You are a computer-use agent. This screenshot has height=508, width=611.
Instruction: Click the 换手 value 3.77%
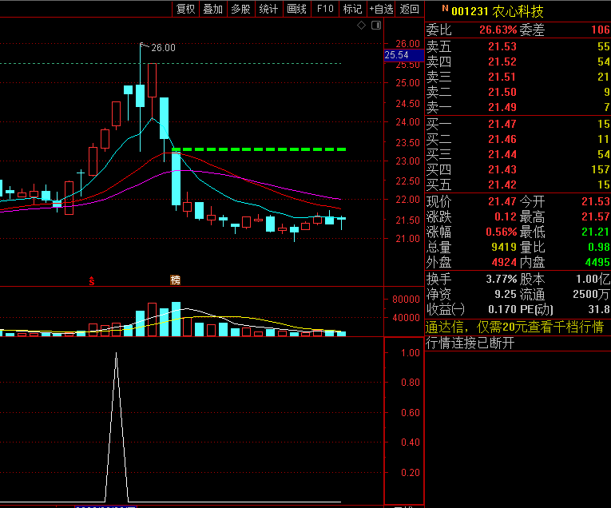(501, 280)
